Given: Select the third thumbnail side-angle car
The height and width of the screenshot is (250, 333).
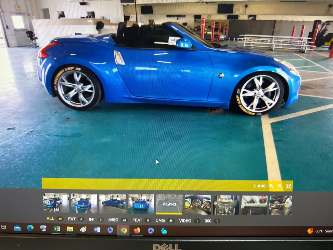Looking at the screenshot, I should pyautogui.click(x=112, y=204).
